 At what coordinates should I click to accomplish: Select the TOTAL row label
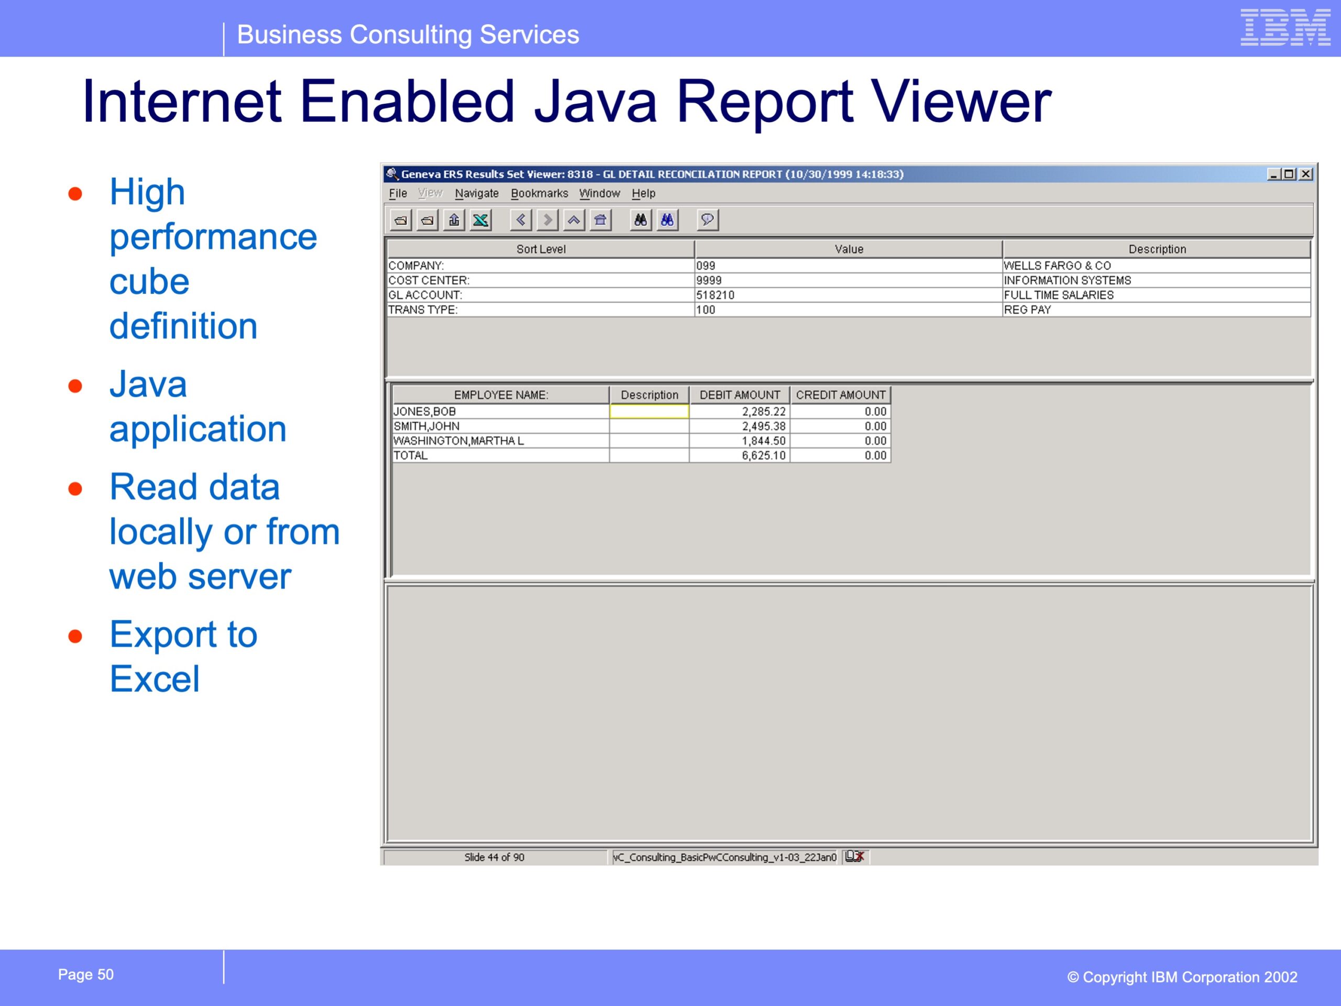[x=501, y=455]
